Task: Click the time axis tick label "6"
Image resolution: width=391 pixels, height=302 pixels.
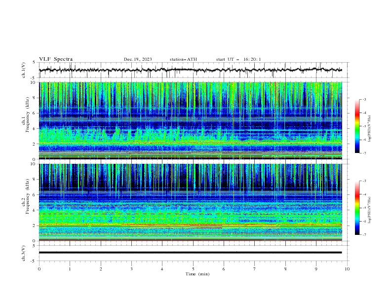Action: [x=224, y=269]
